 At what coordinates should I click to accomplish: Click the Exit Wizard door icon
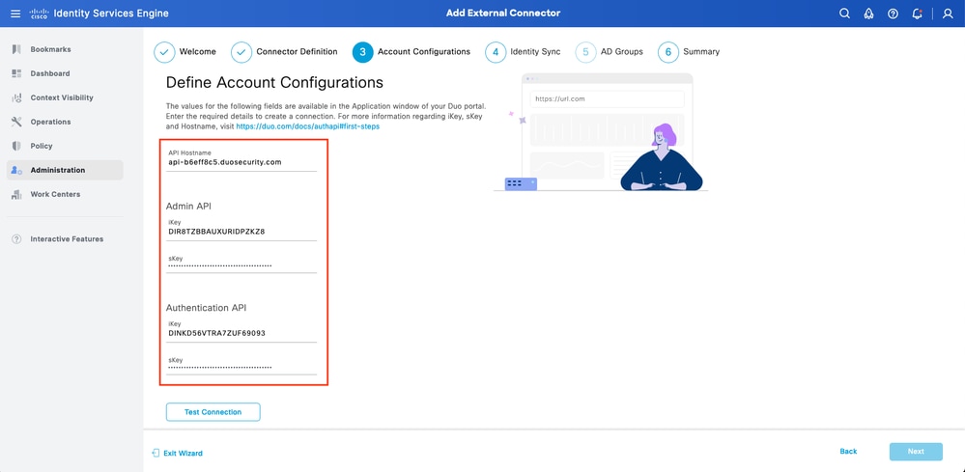[156, 453]
